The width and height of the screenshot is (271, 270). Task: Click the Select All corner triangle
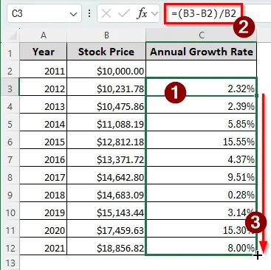13,36
